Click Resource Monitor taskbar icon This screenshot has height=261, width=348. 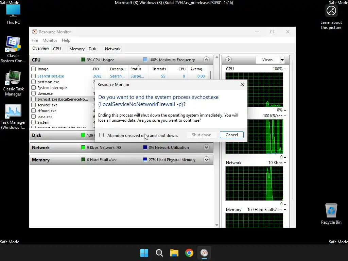pyautogui.click(x=204, y=253)
